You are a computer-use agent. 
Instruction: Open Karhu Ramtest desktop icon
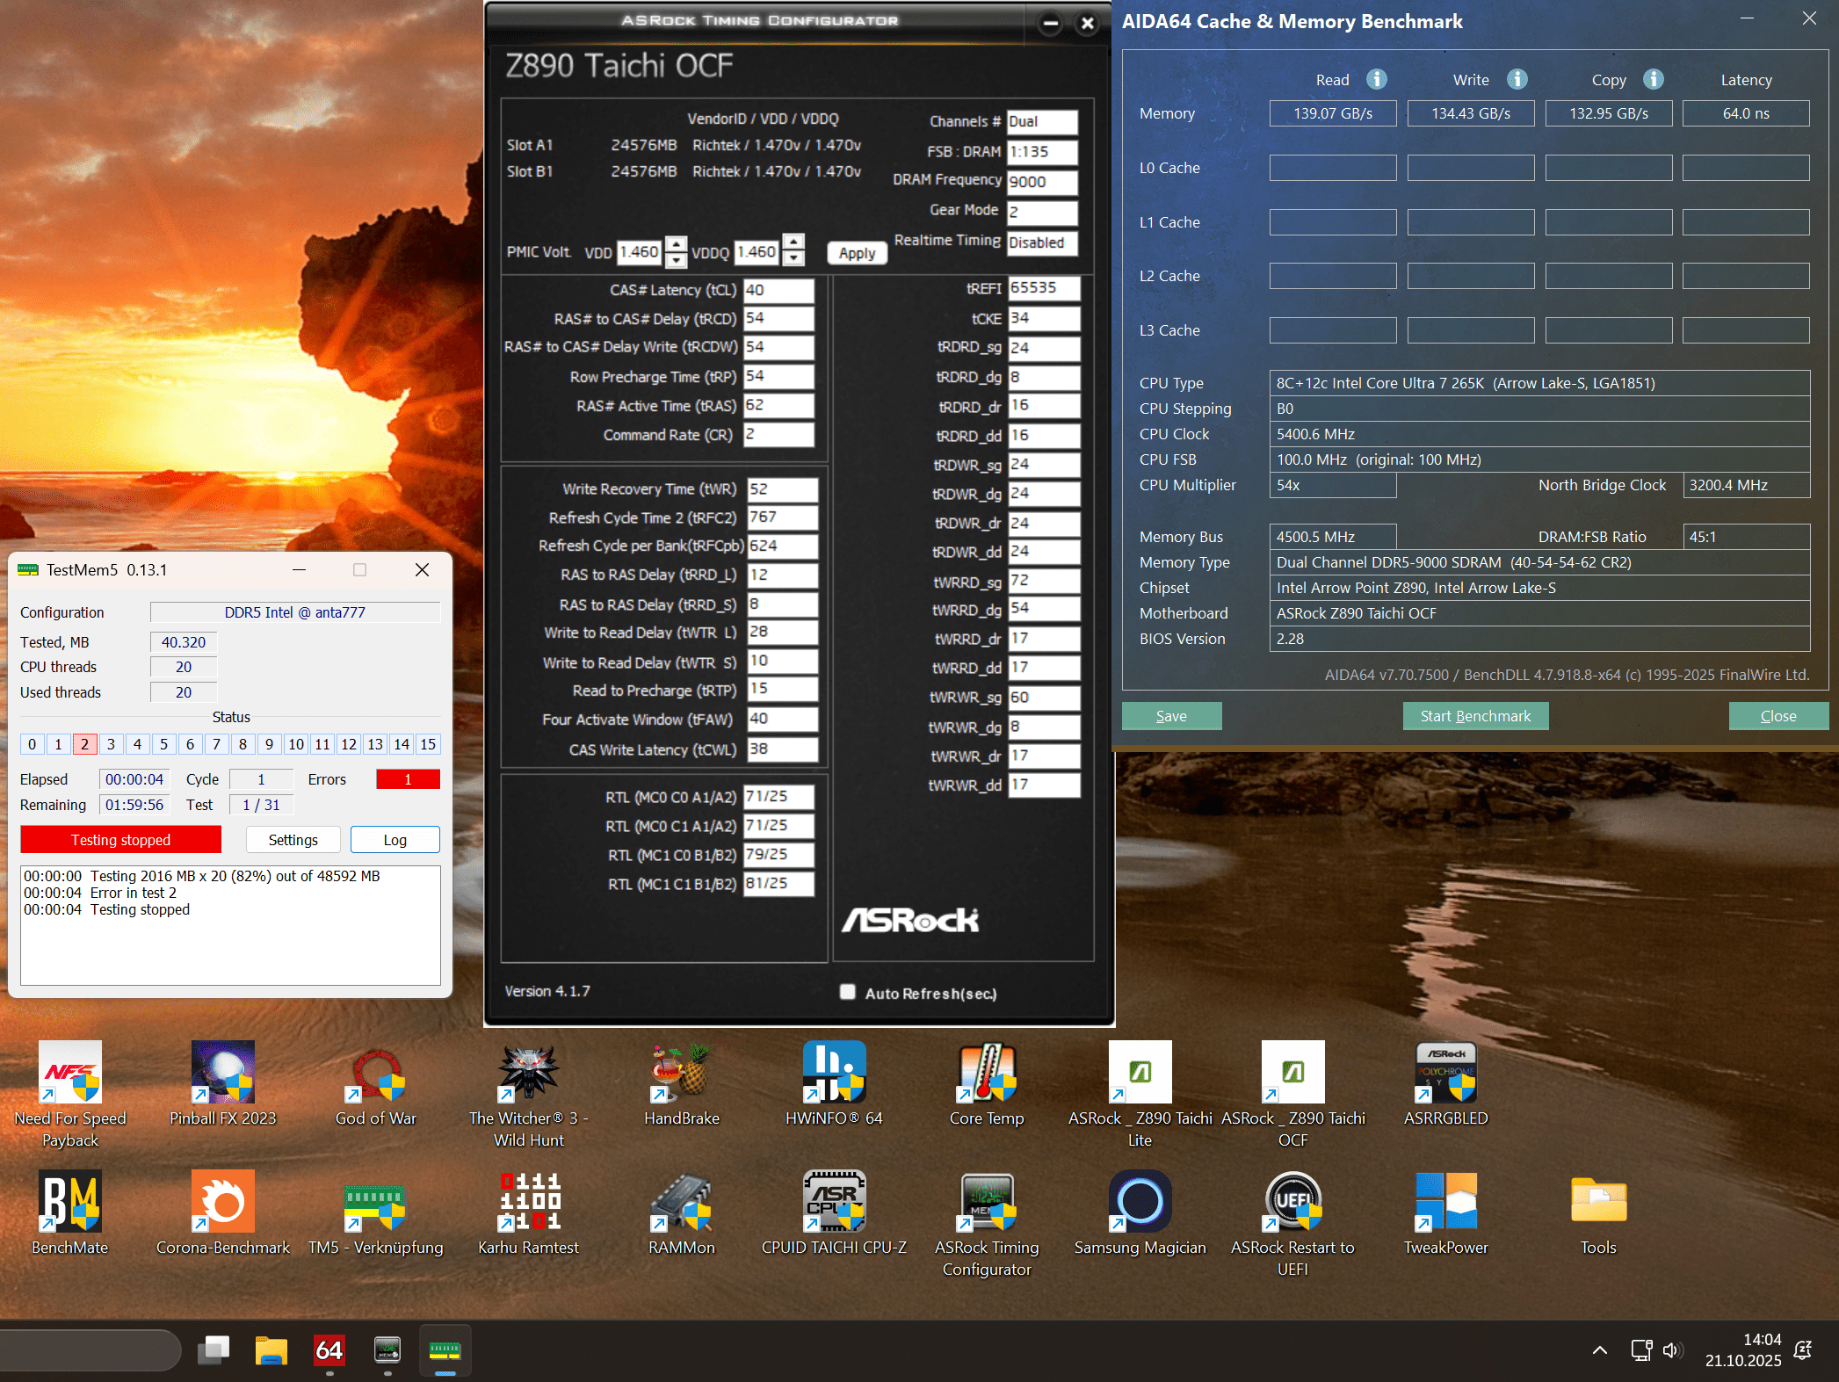[529, 1202]
